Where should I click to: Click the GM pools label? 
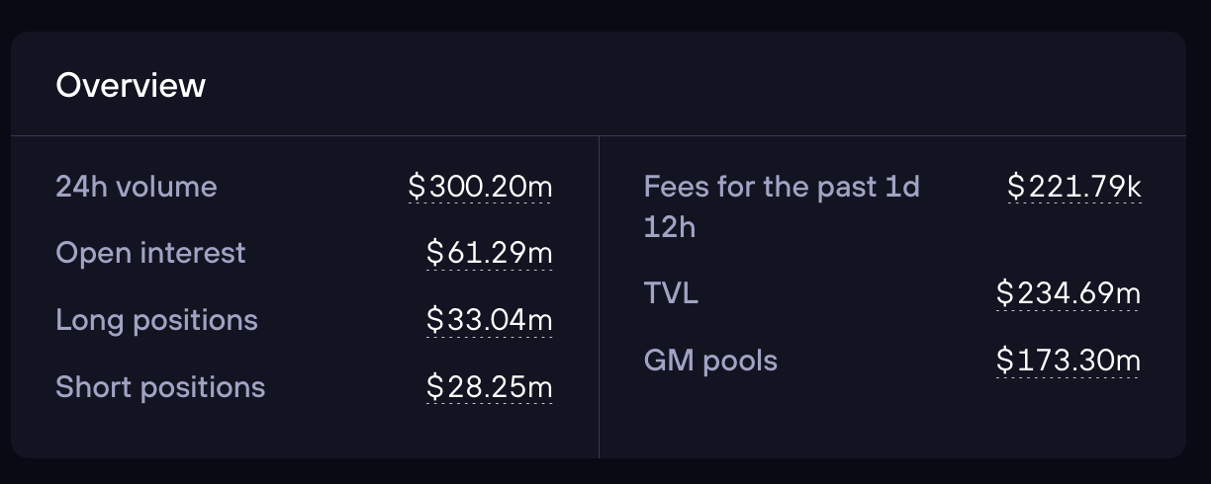[x=710, y=361]
